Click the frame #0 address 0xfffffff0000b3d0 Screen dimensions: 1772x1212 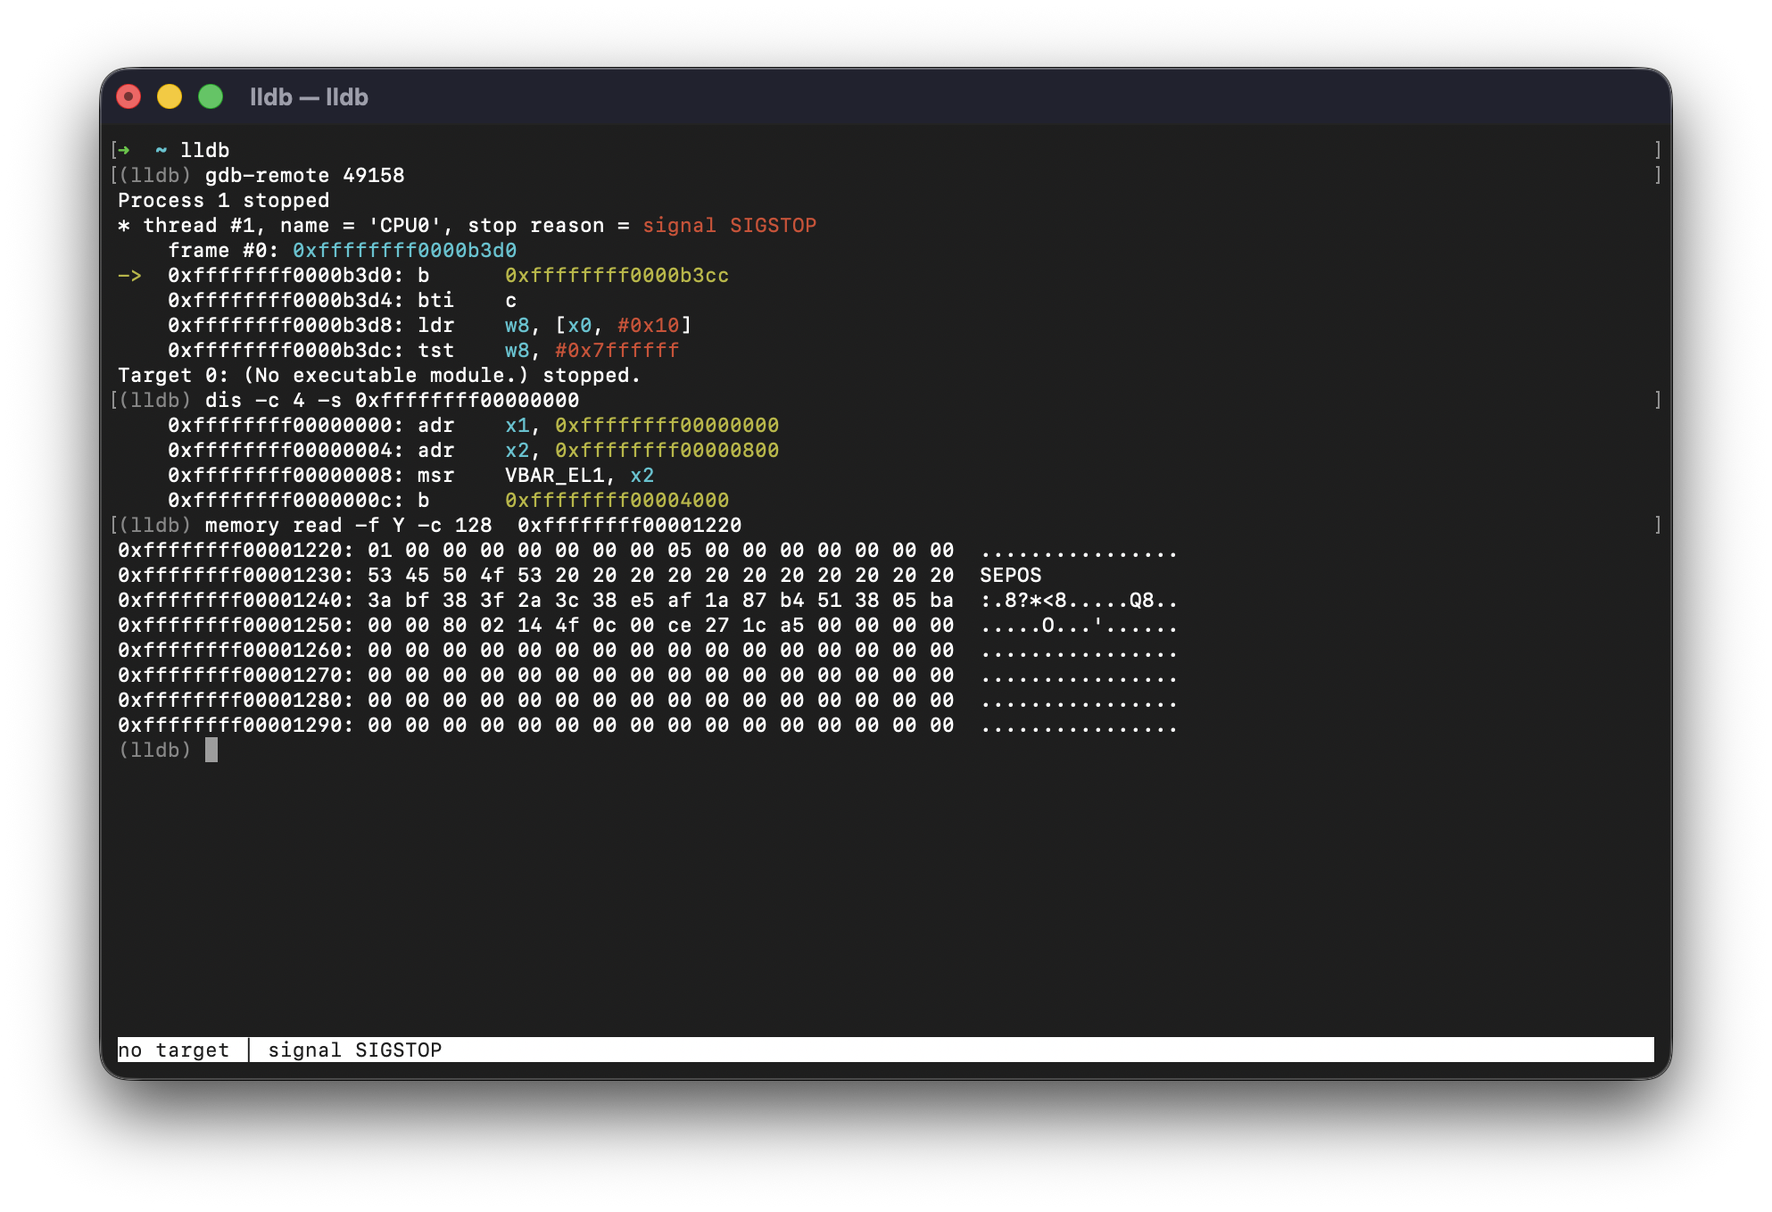click(x=404, y=251)
